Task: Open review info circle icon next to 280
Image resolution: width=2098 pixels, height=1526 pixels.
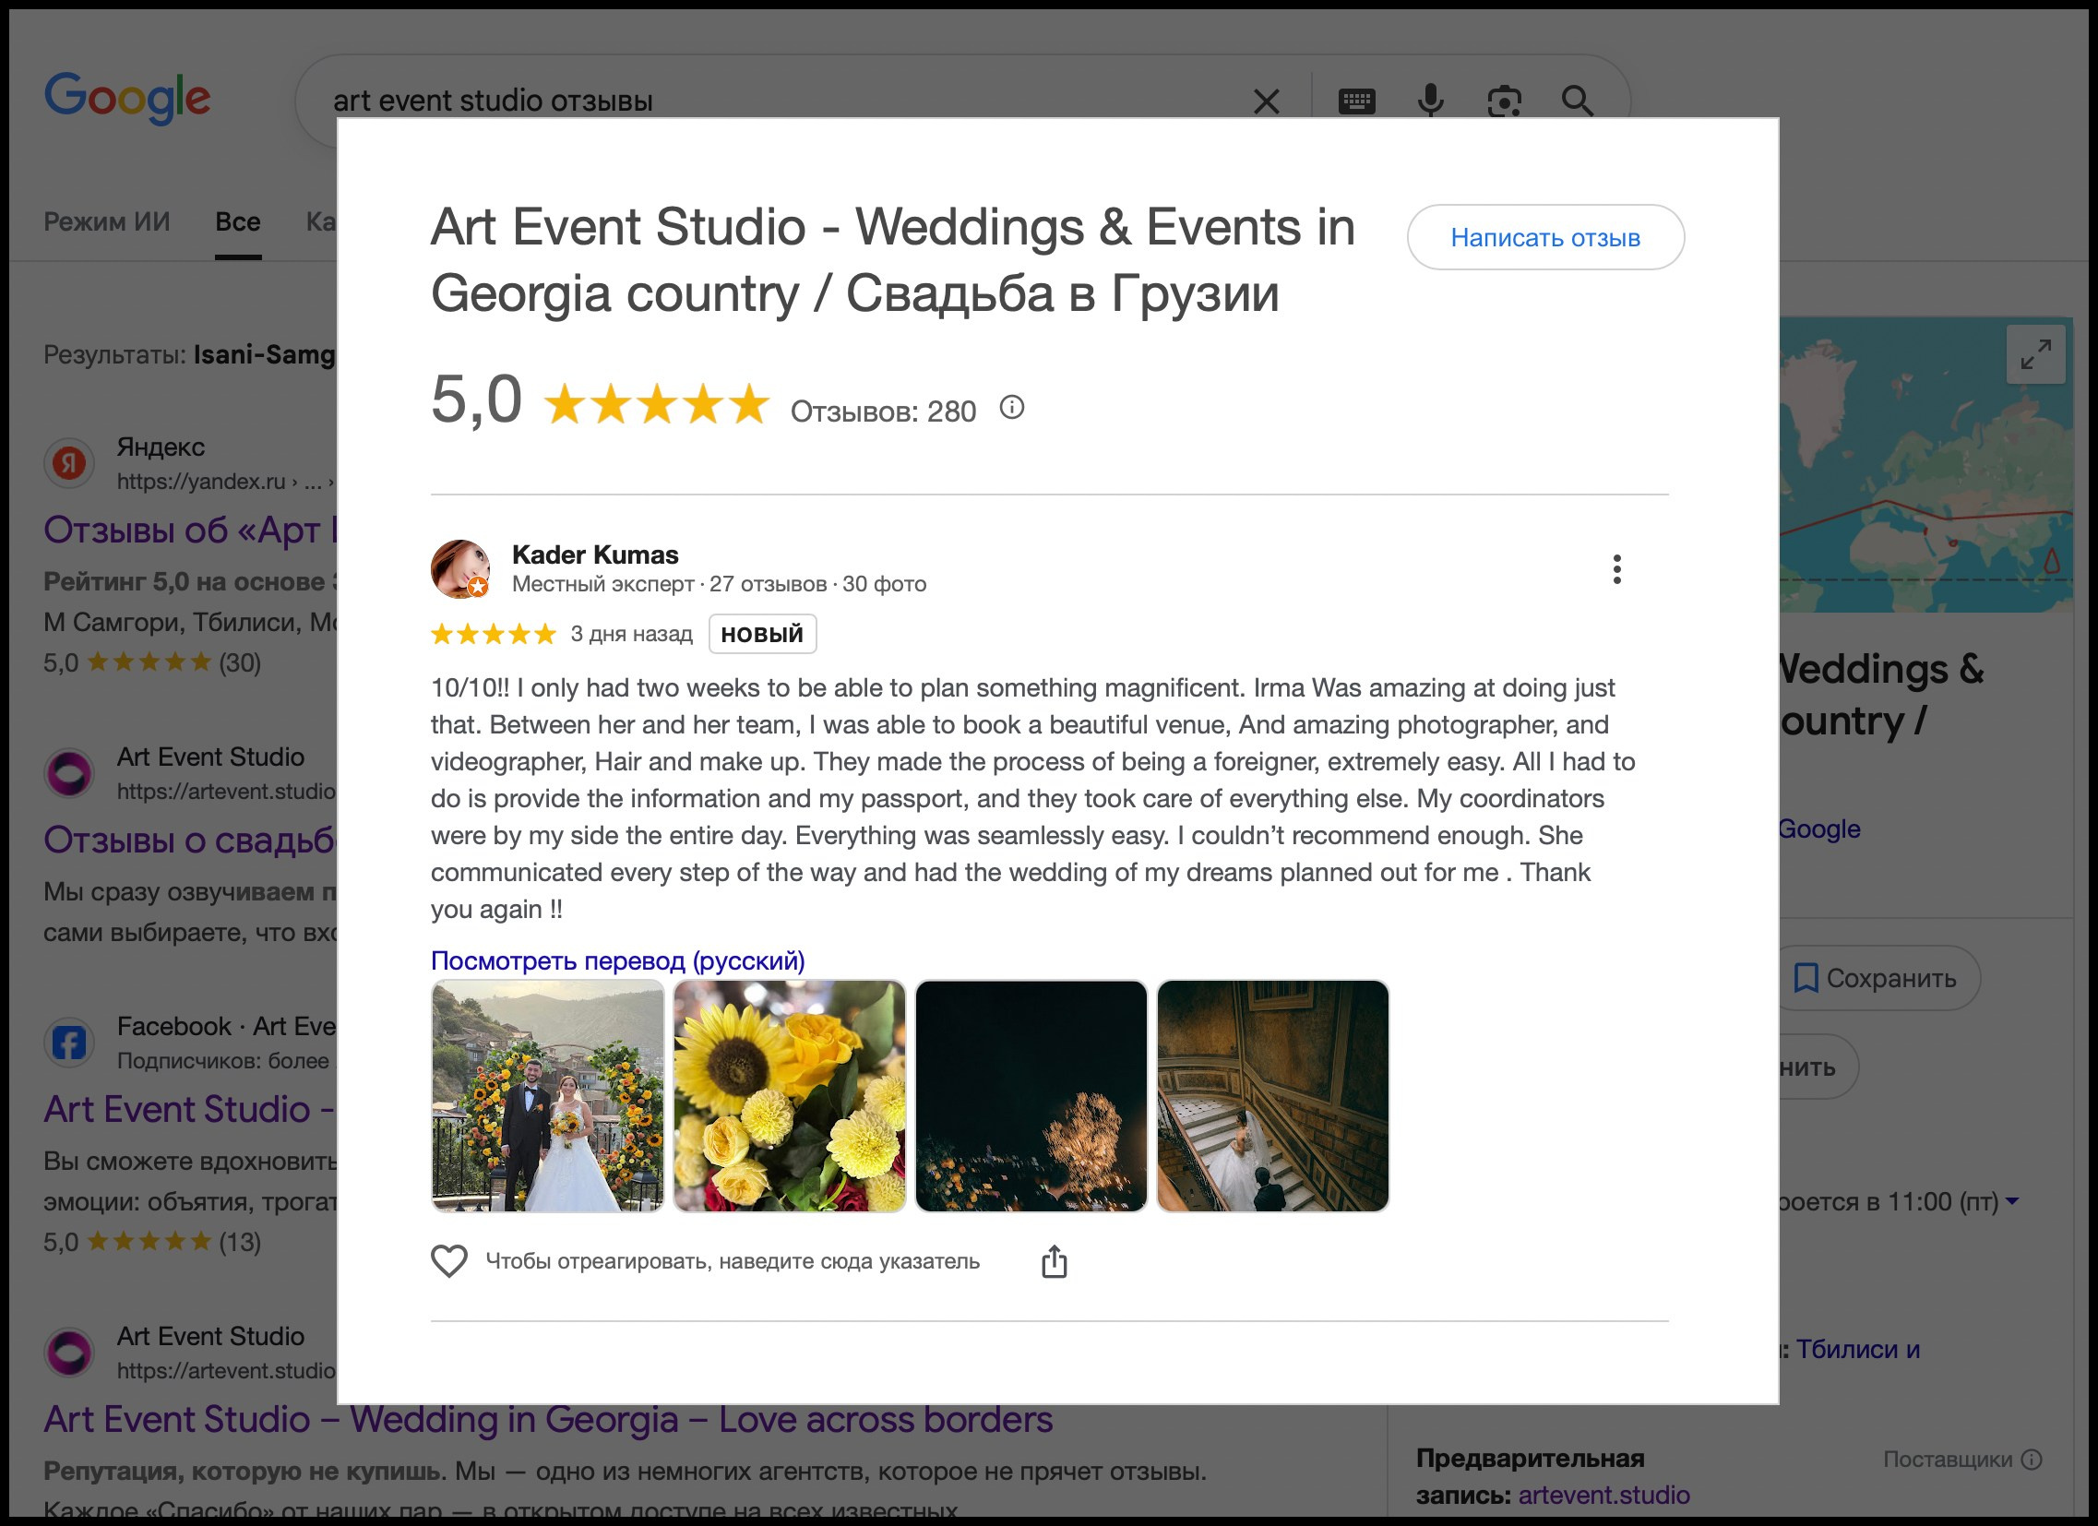Action: pyautogui.click(x=1012, y=408)
